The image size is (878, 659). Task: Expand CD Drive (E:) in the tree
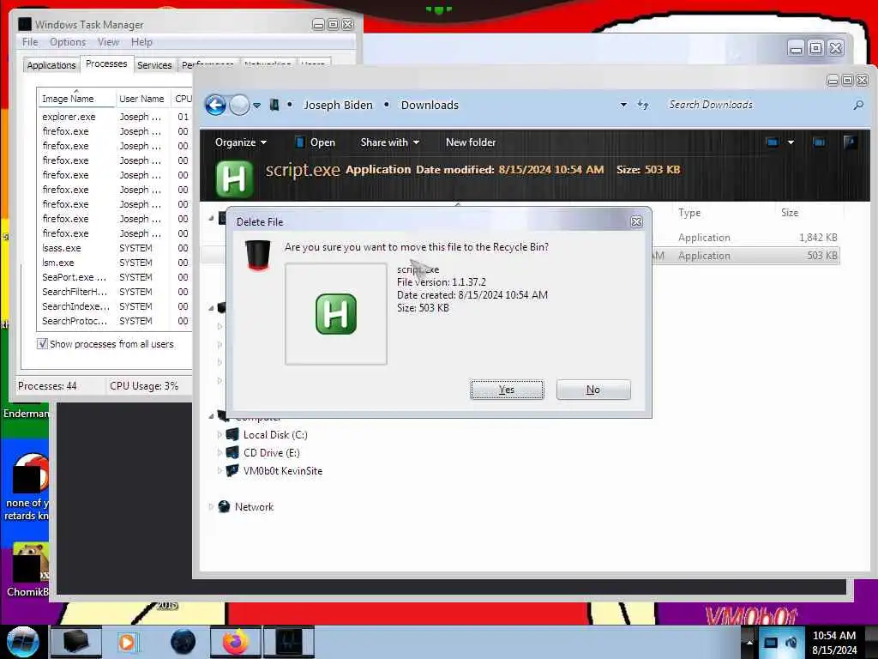point(220,453)
